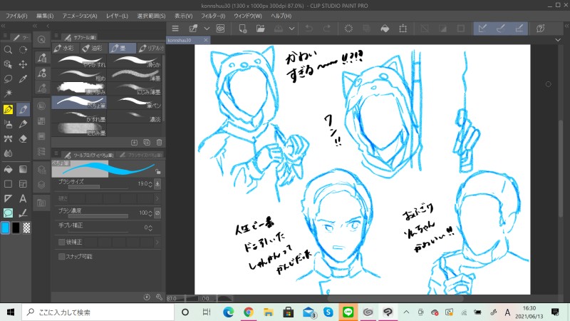
Task: Open the ファイル(F) menu
Action: point(16,16)
